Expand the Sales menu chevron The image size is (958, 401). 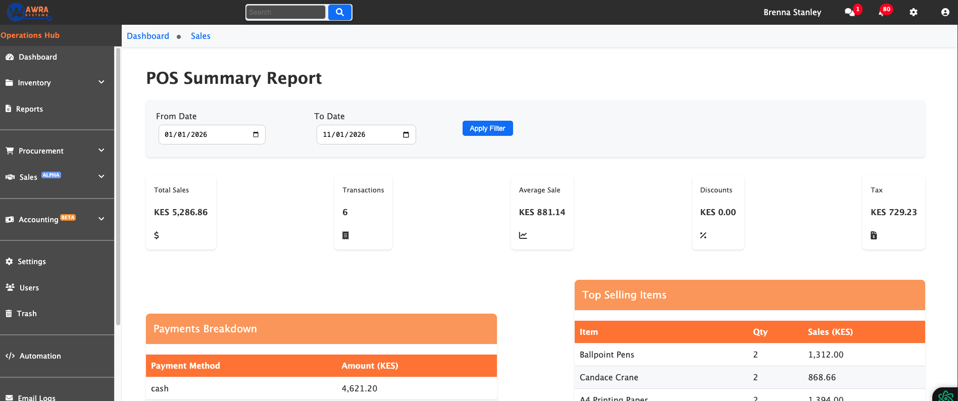coord(102,177)
